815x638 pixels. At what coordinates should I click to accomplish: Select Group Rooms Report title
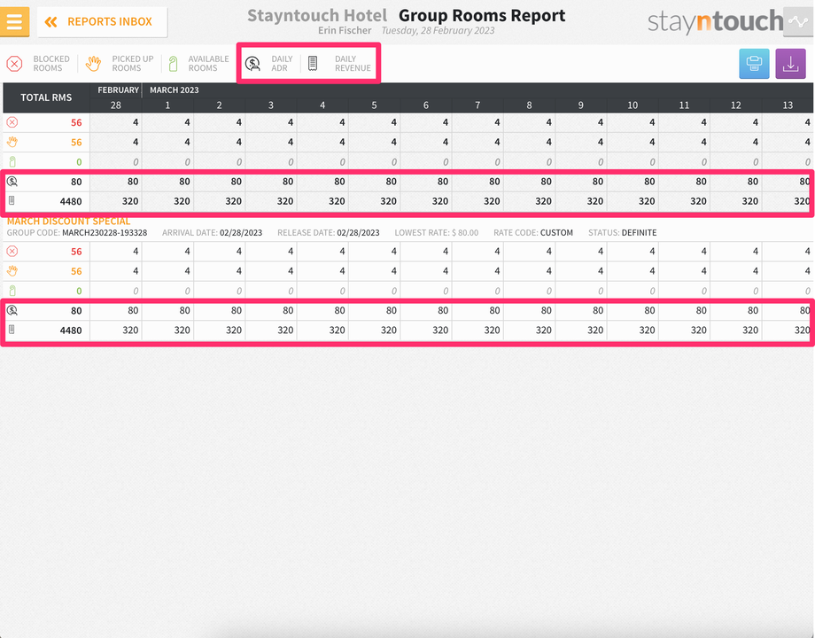click(x=482, y=16)
